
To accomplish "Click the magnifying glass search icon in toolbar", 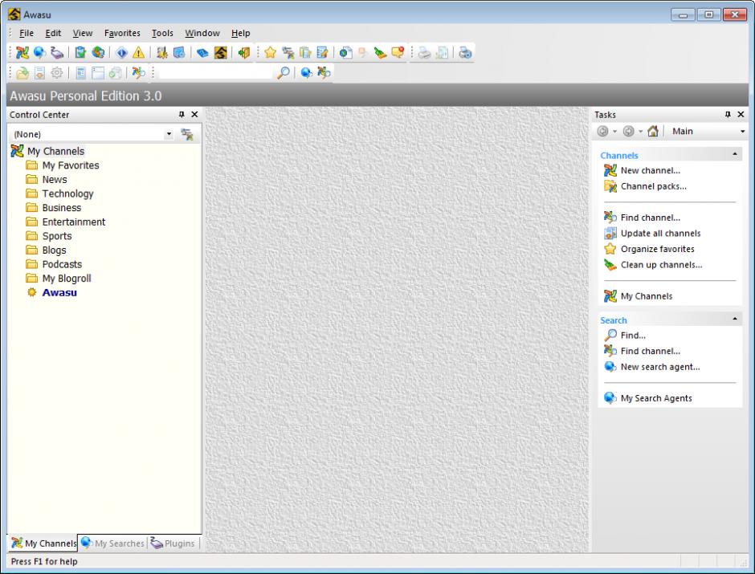I will click(284, 73).
